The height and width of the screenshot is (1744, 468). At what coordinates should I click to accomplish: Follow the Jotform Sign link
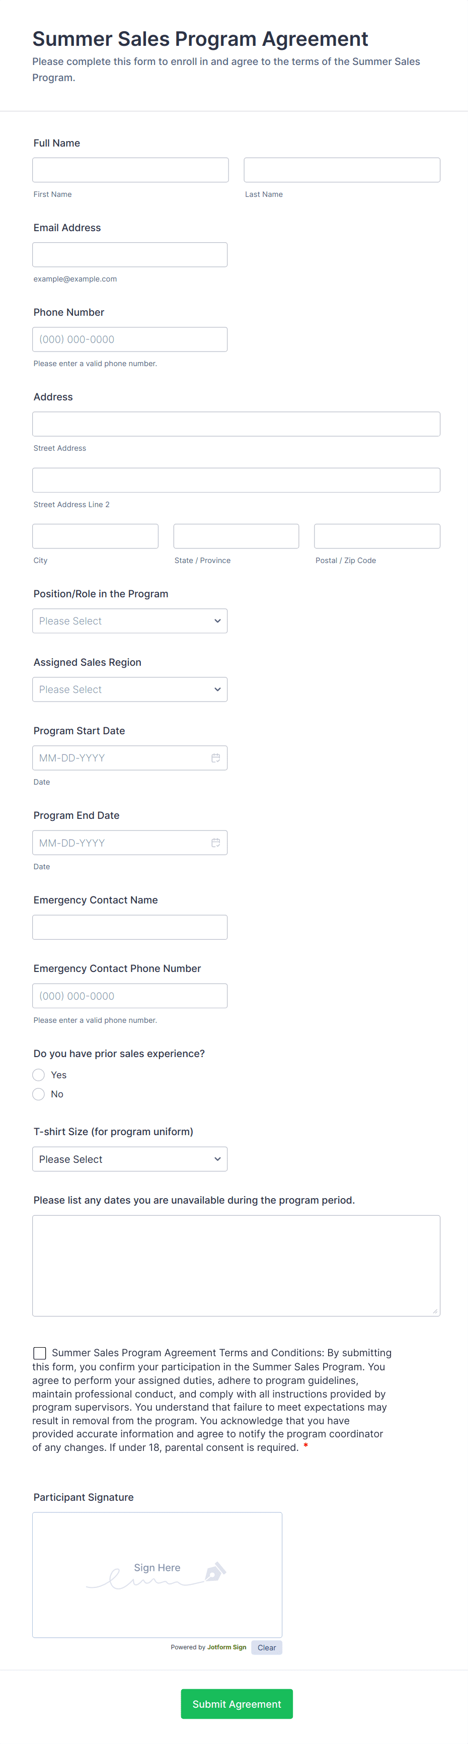pos(226,1647)
